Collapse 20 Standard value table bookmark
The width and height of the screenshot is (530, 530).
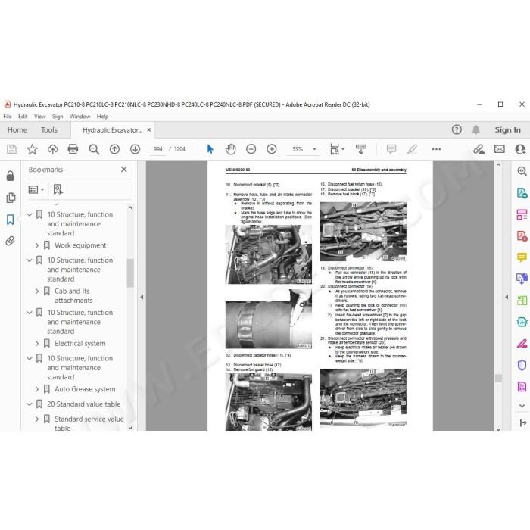click(30, 404)
